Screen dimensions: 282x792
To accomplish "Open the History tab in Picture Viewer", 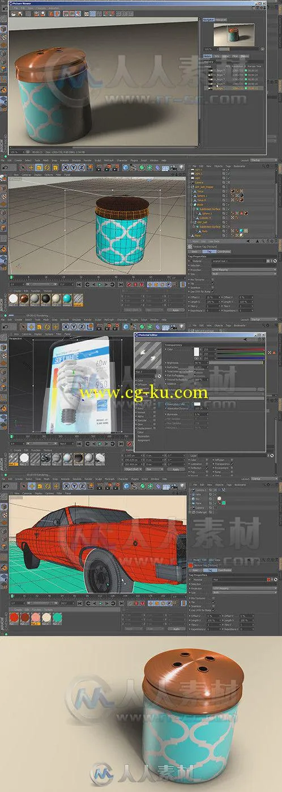I will click(x=208, y=56).
